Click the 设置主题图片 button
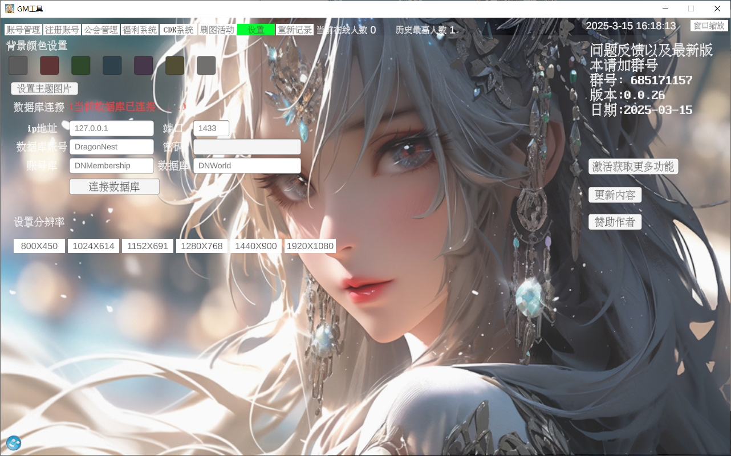 (44, 88)
